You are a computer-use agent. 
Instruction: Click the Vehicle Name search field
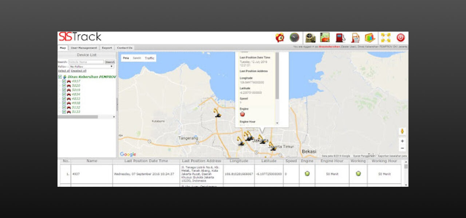coord(86,62)
